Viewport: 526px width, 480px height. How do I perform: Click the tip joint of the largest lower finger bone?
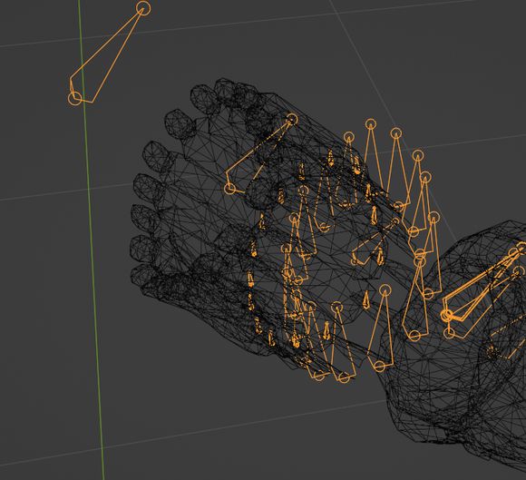click(385, 289)
